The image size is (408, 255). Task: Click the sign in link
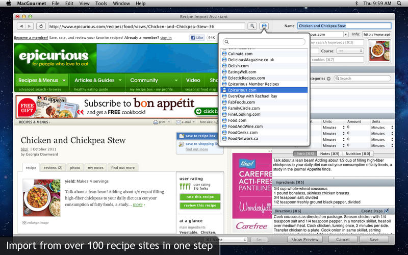tap(166, 38)
